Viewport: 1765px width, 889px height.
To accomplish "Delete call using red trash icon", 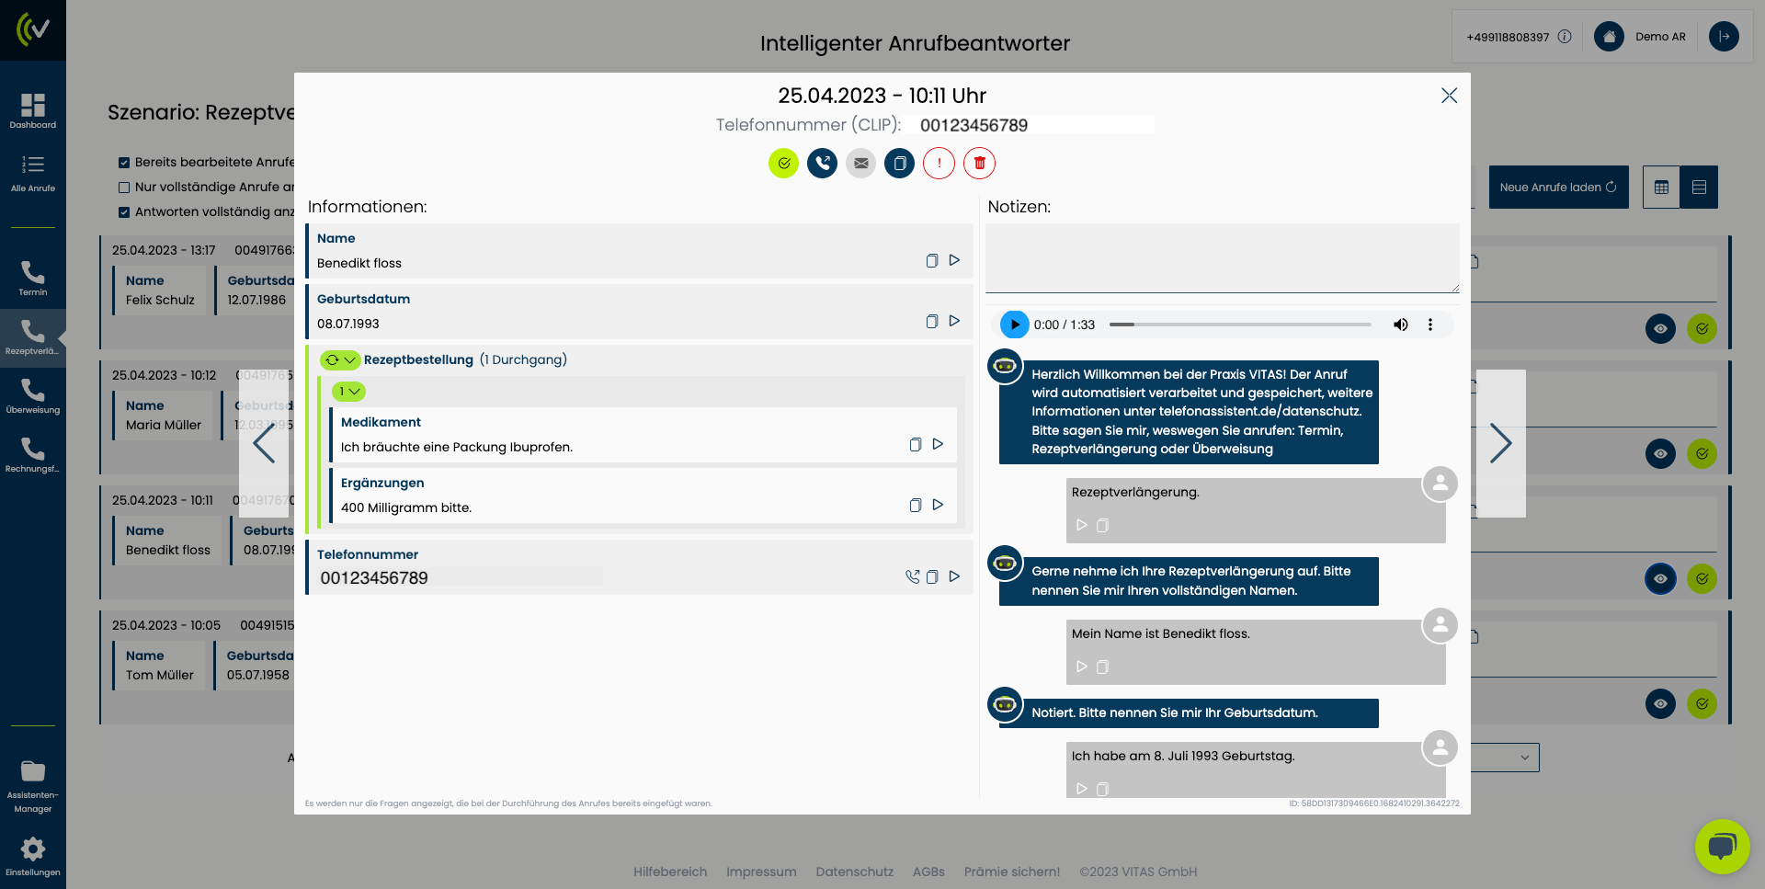I will 979,164.
